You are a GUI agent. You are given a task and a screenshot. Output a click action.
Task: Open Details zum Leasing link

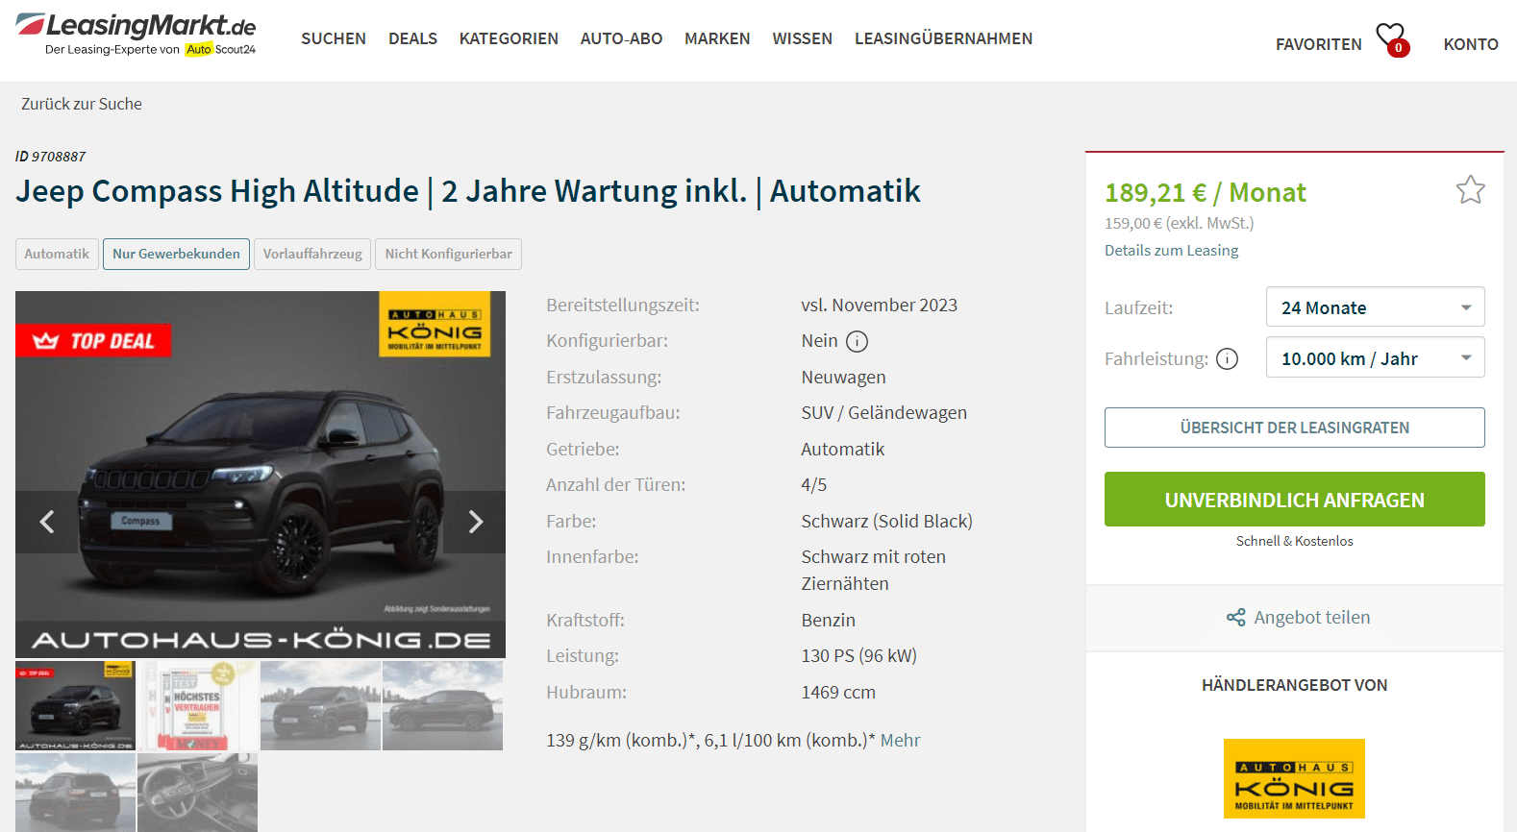pyautogui.click(x=1171, y=250)
